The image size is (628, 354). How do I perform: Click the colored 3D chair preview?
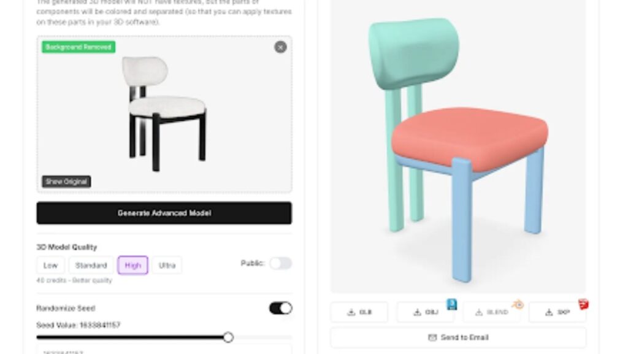(x=458, y=148)
